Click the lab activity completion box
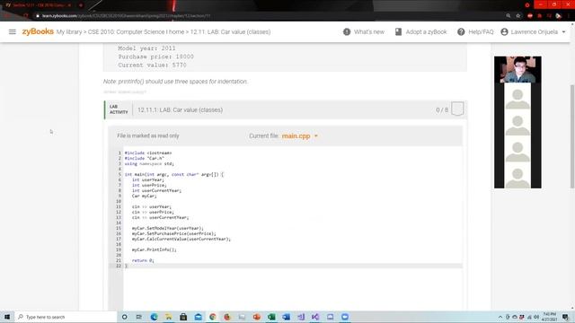Screen dimensions: 575x323 point(457,109)
